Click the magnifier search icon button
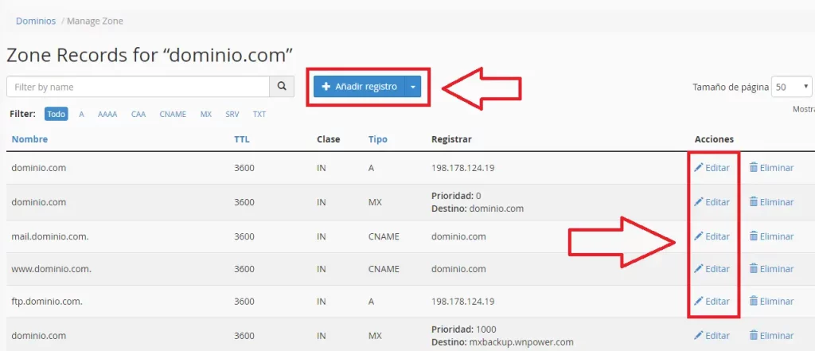815x351 pixels. [x=282, y=87]
